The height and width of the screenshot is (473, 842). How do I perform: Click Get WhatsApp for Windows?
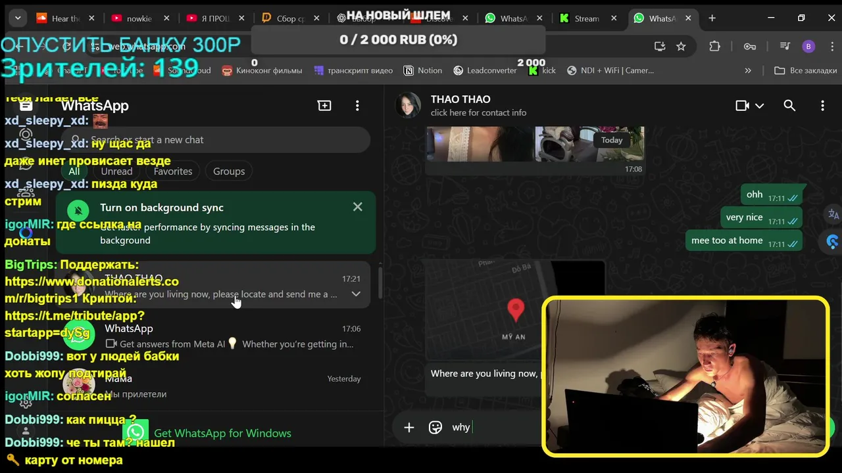[222, 433]
